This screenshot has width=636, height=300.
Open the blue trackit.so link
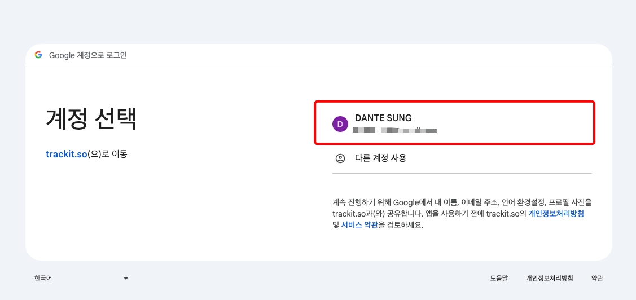click(x=67, y=153)
